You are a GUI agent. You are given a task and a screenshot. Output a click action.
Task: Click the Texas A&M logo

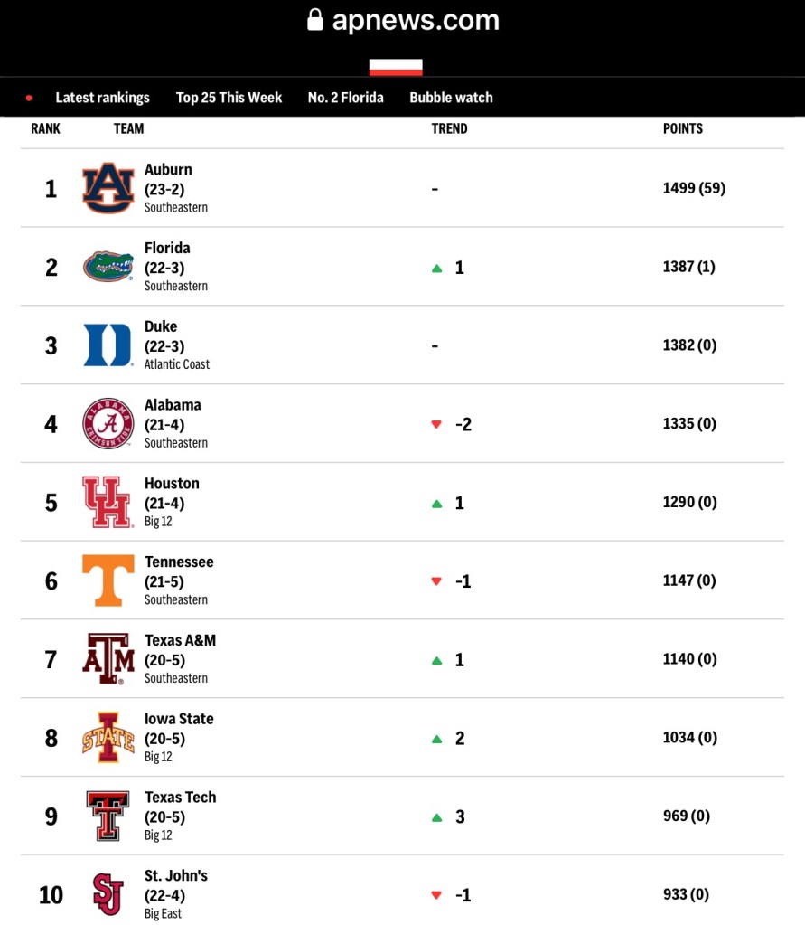[108, 659]
